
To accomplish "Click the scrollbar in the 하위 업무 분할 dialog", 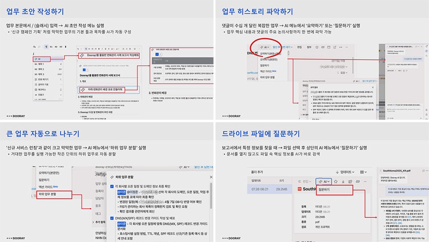I will [x=211, y=196].
